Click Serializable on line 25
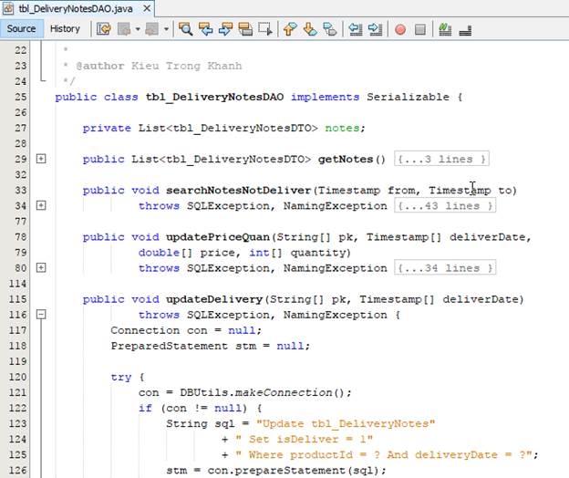Image resolution: width=569 pixels, height=478 pixels. [x=408, y=97]
